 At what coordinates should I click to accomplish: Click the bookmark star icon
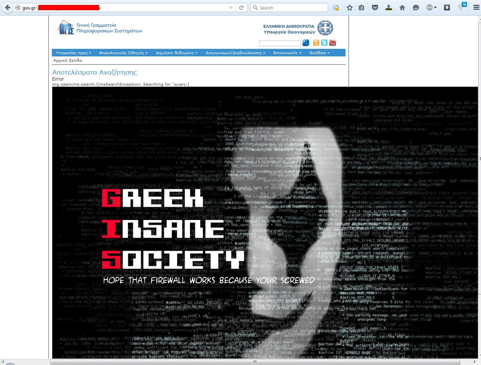coord(350,8)
